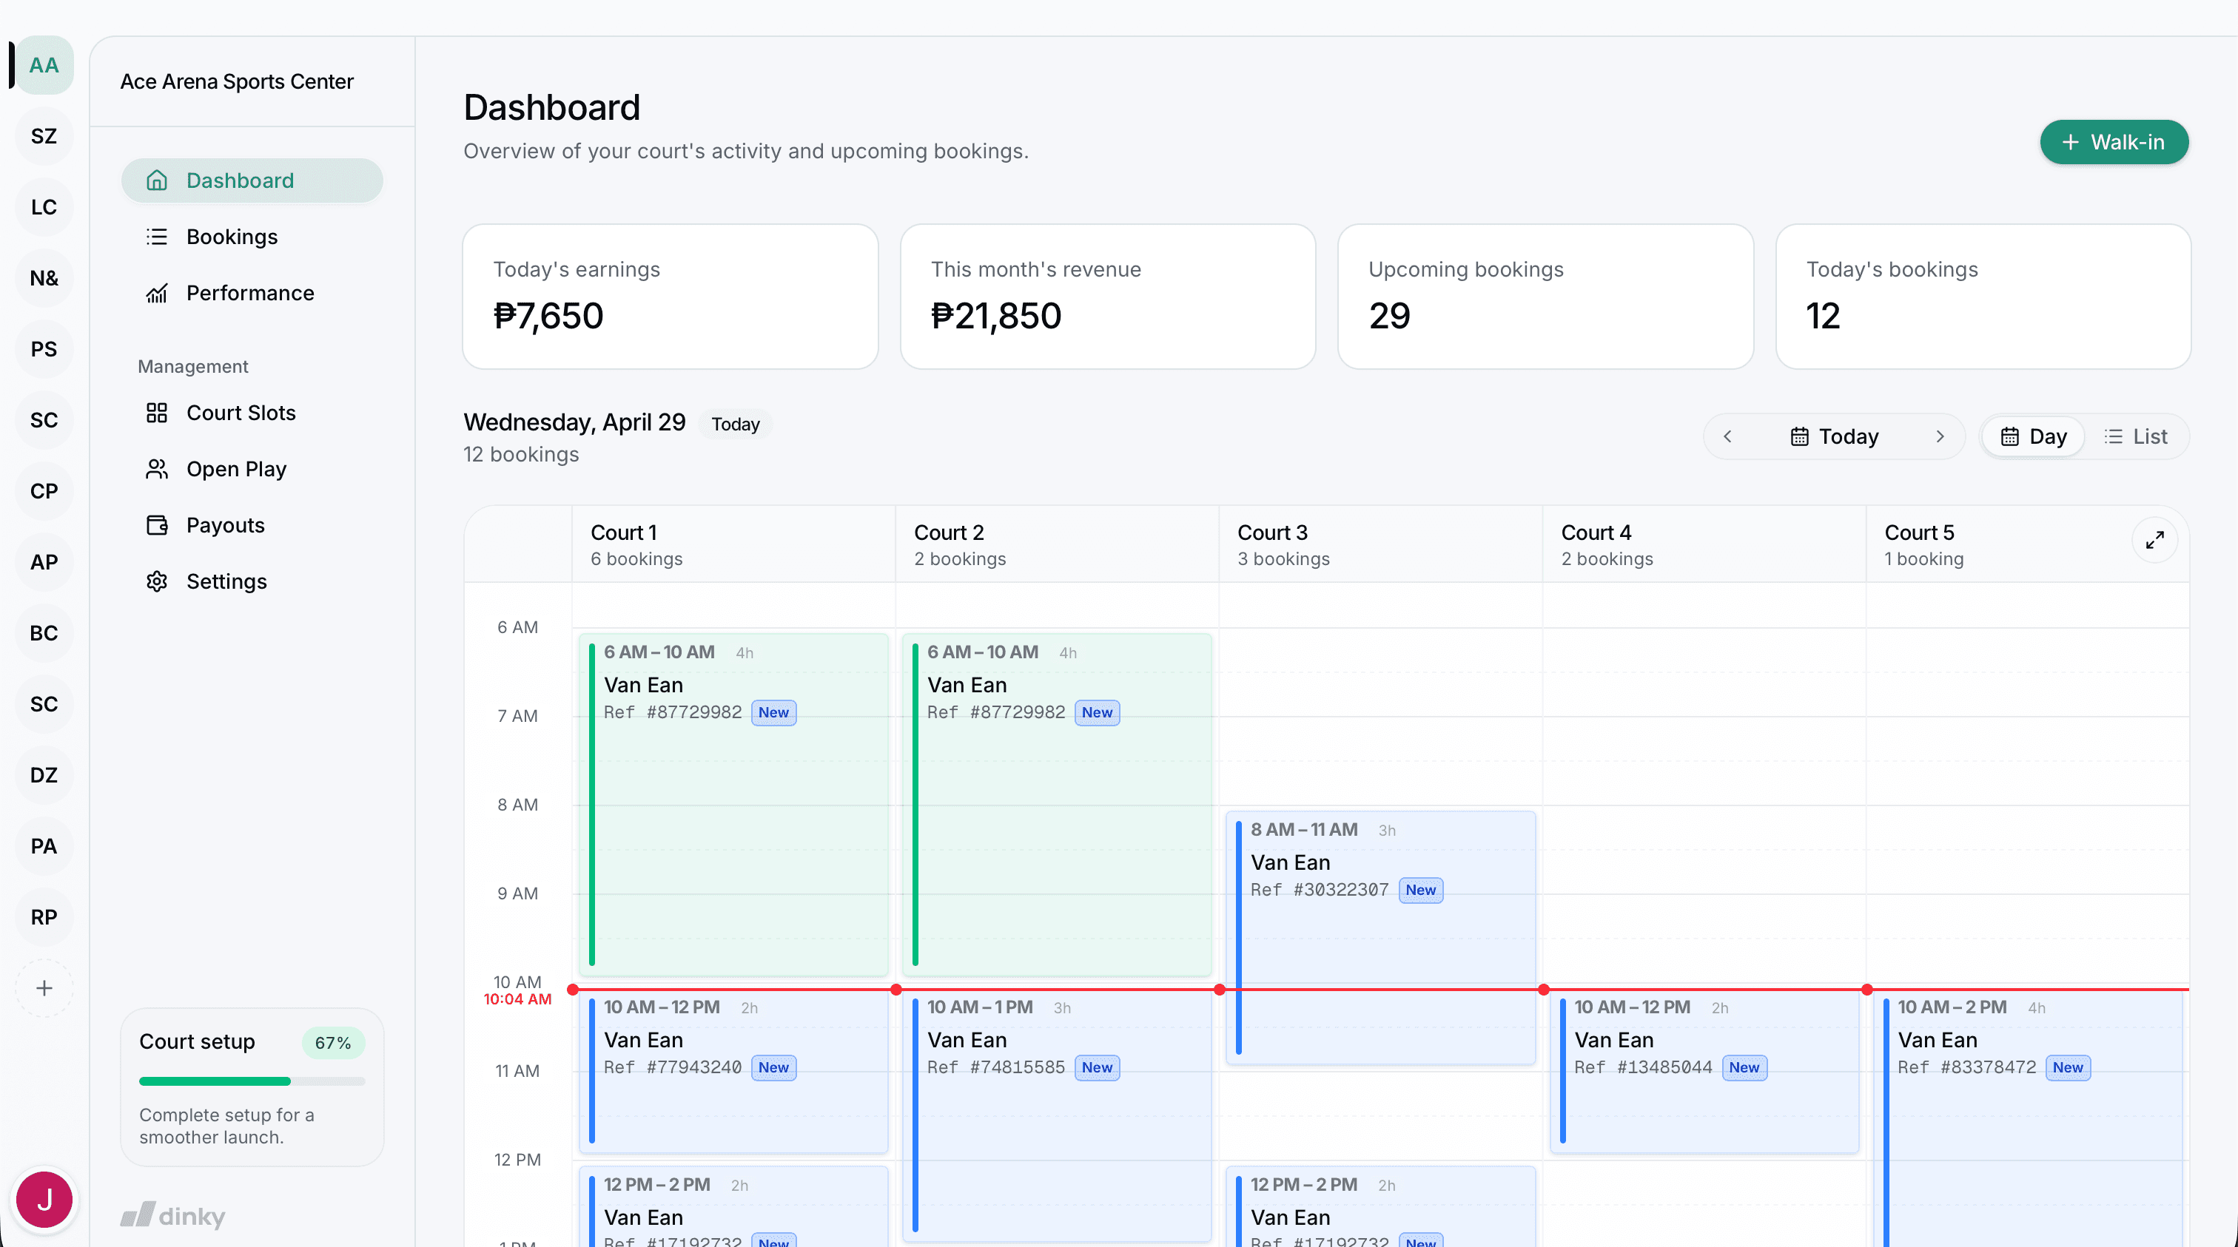
Task: Go to next day with right chevron
Action: point(1940,437)
